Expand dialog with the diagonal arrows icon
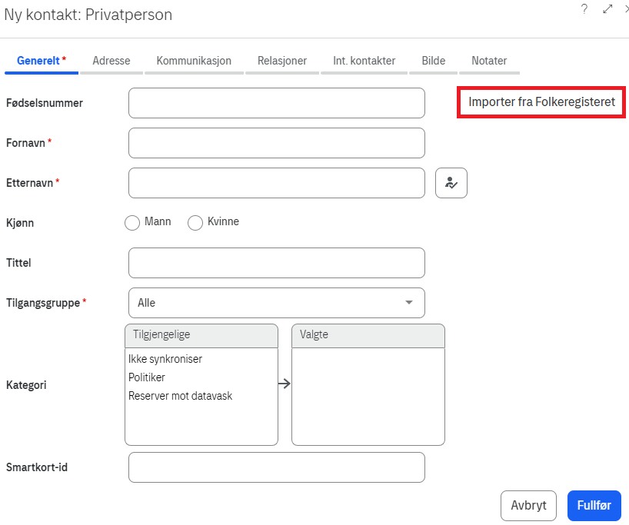The width and height of the screenshot is (629, 525). [607, 9]
